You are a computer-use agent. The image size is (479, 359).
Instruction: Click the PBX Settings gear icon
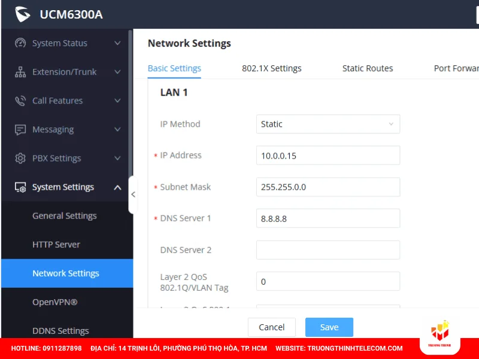coord(20,158)
